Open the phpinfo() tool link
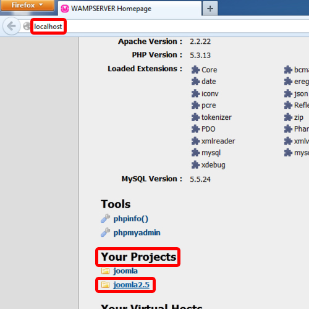The height and width of the screenshot is (309, 309). tap(131, 219)
